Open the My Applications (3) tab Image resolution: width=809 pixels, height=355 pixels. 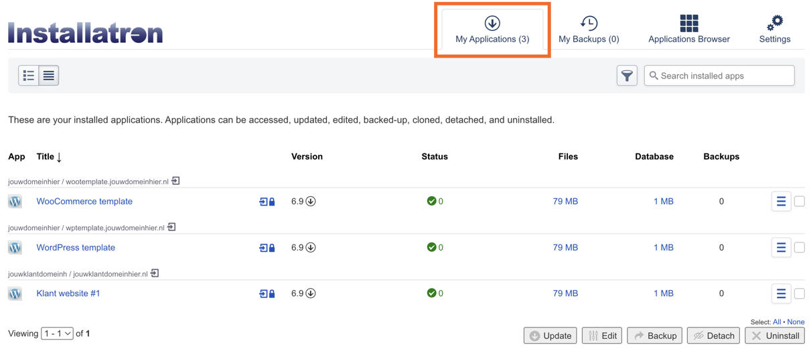[x=492, y=30]
